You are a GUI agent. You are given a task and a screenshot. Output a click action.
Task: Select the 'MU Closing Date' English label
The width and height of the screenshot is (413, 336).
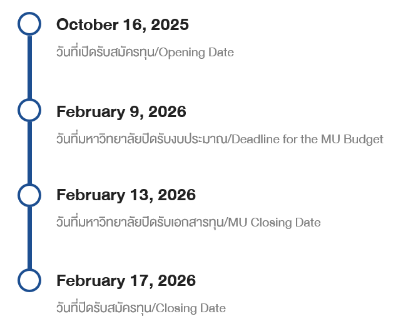[276, 222]
